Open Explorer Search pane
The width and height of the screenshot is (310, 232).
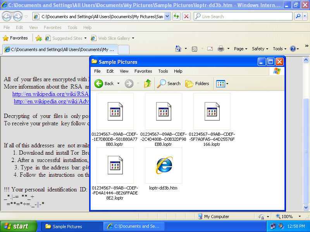tap(169, 84)
